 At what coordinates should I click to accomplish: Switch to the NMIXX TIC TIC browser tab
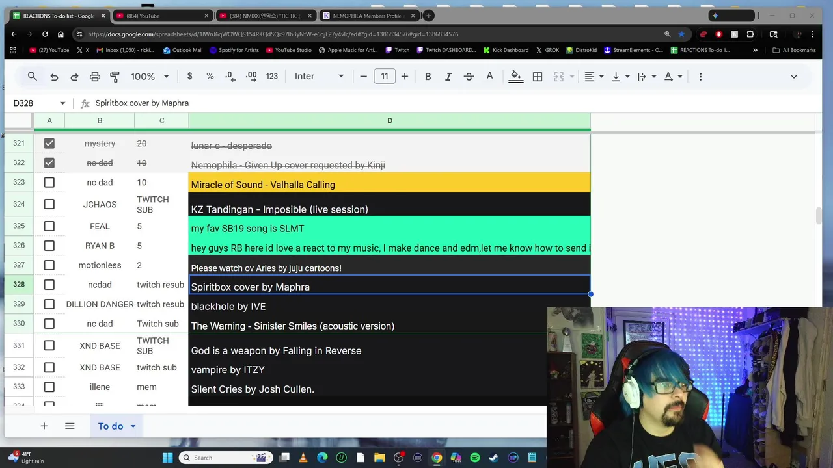point(264,16)
